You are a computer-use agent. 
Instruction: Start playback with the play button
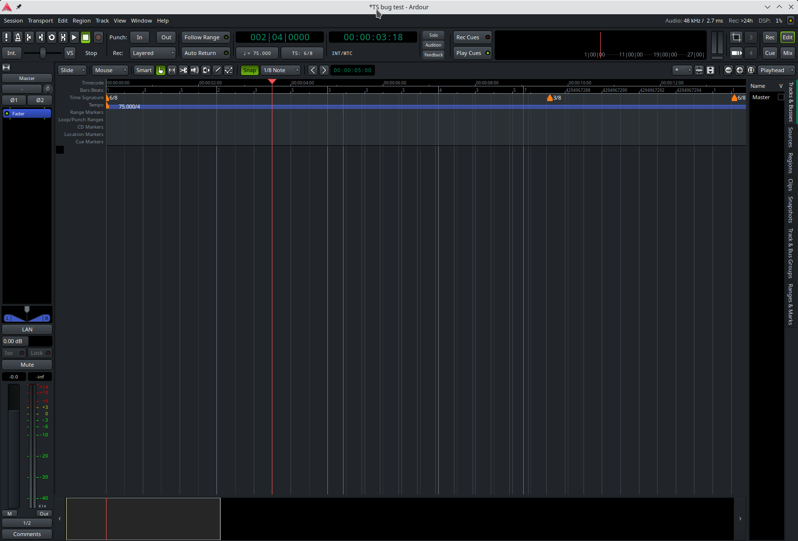pyautogui.click(x=74, y=37)
